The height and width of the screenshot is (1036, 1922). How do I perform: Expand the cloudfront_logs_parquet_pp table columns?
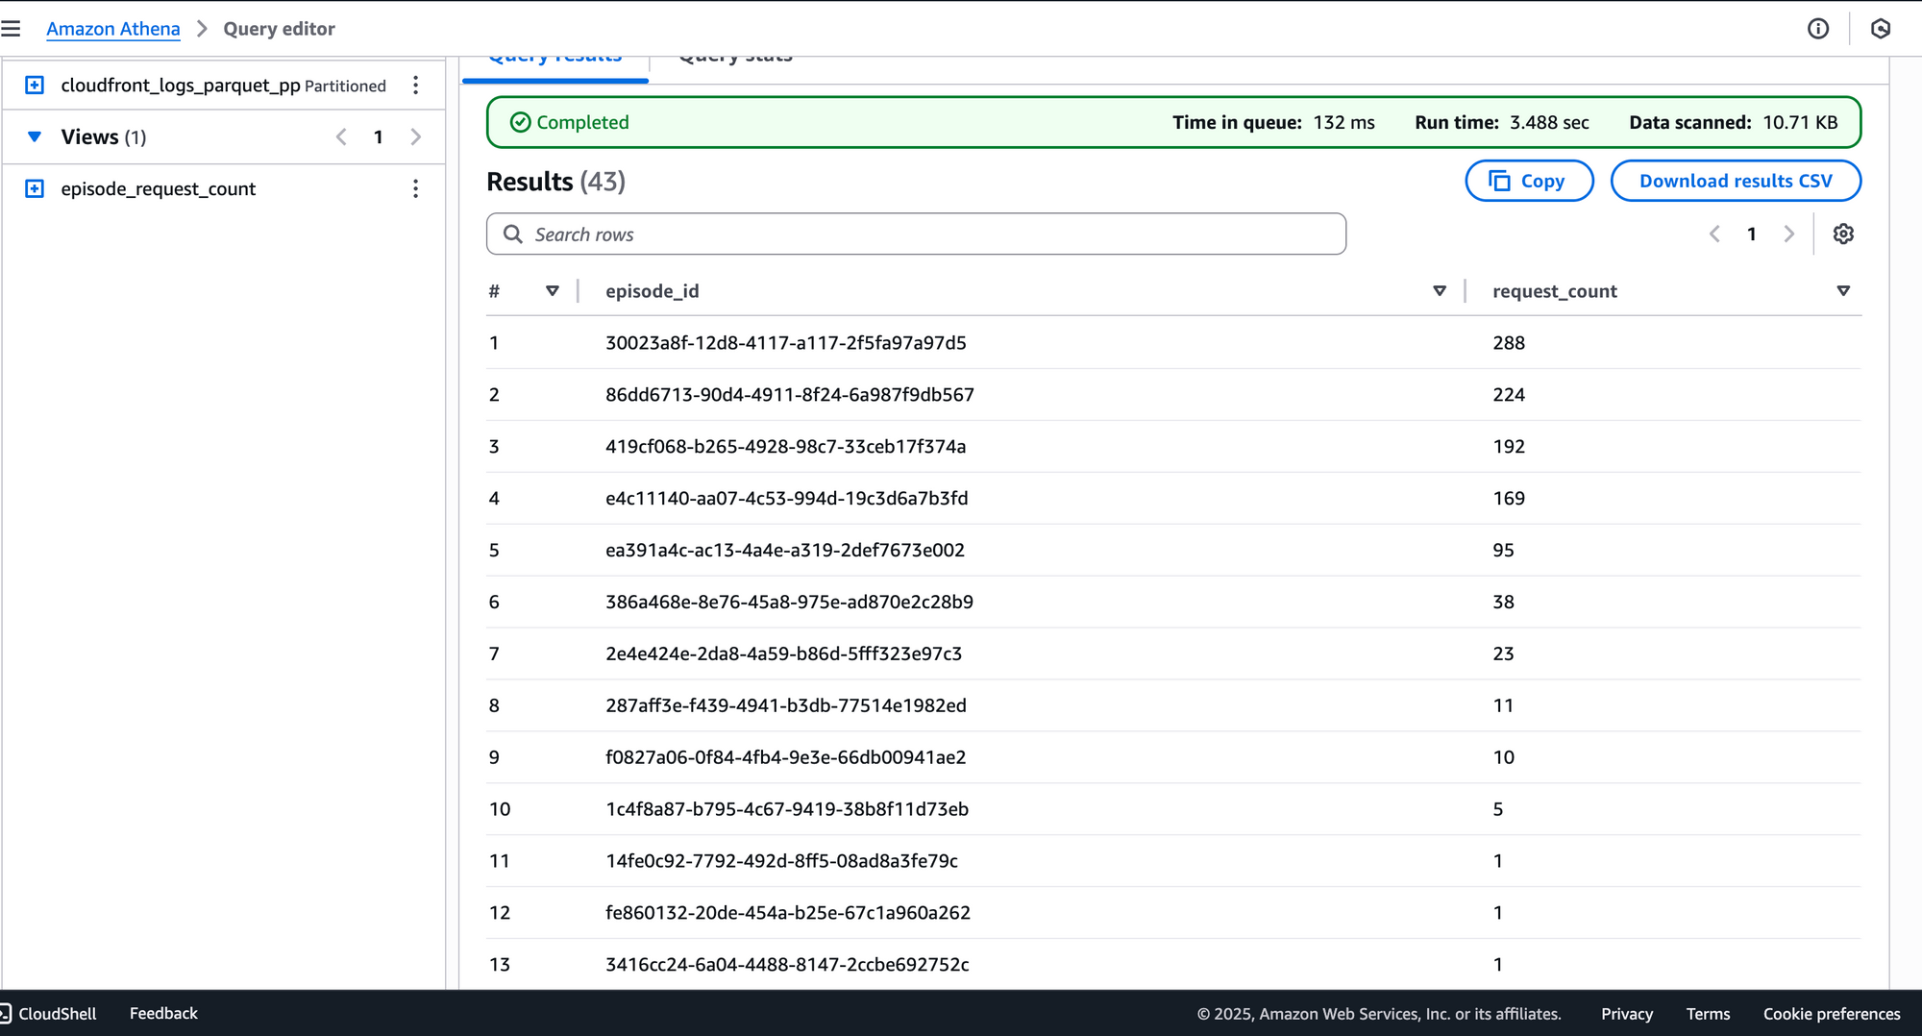35,86
